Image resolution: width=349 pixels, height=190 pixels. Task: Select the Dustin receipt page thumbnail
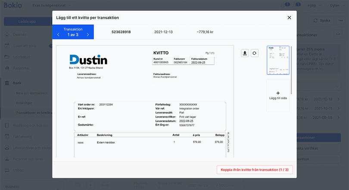coord(278,60)
